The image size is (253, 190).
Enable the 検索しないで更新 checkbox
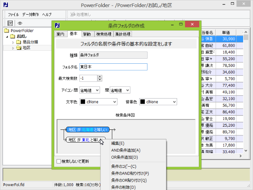[x=59, y=161]
